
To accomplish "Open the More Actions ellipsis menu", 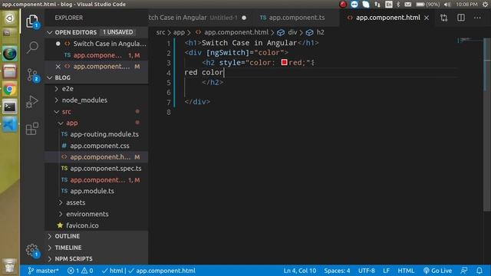I will click(477, 18).
